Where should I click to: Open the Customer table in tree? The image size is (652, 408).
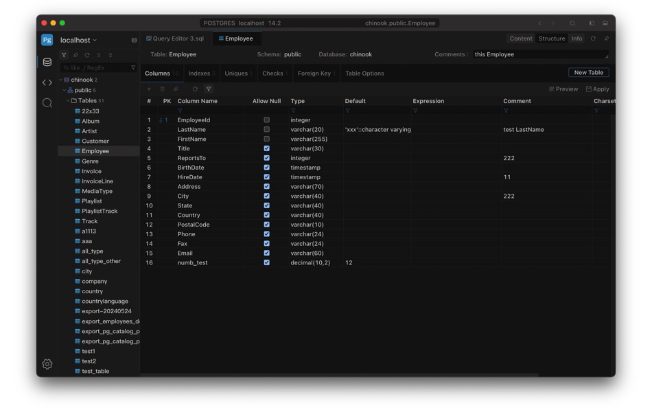coord(95,141)
